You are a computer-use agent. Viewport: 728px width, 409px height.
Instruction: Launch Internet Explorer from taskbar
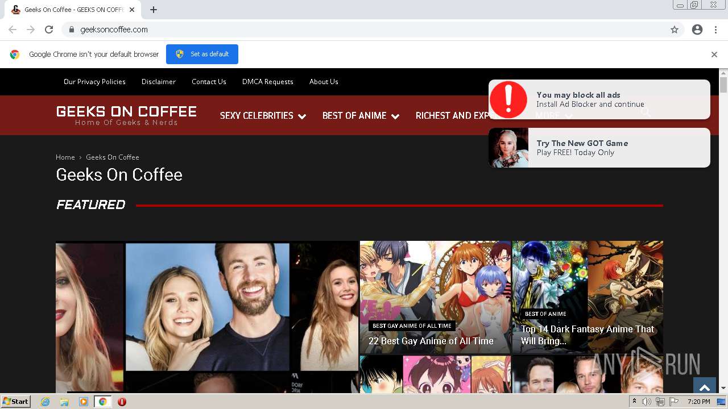click(45, 402)
